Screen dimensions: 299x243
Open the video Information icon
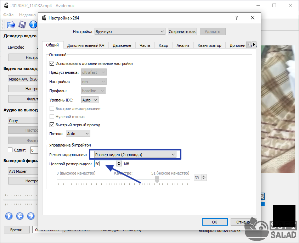click(33, 24)
